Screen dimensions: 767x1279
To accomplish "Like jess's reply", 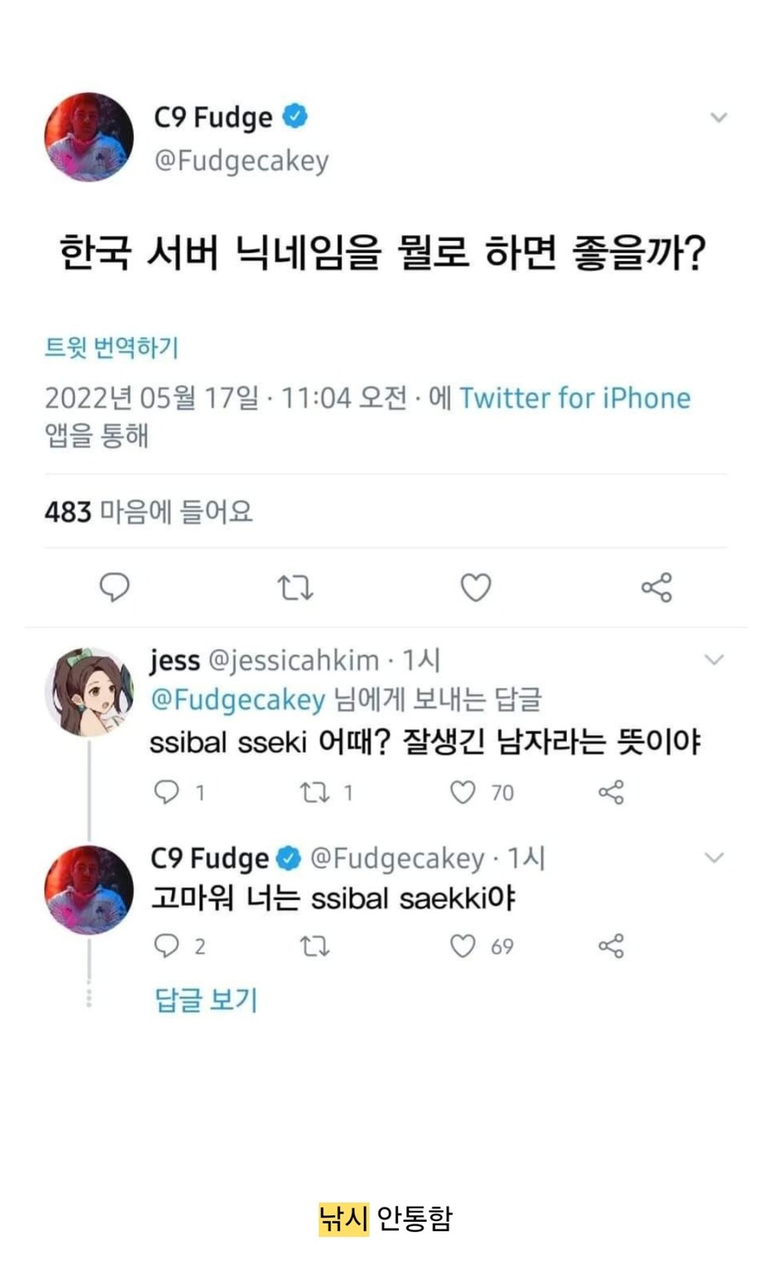I will (x=462, y=792).
